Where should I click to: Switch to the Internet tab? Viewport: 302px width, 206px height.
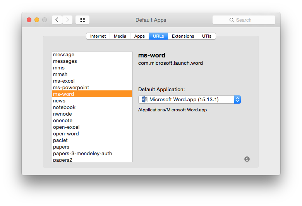click(98, 36)
